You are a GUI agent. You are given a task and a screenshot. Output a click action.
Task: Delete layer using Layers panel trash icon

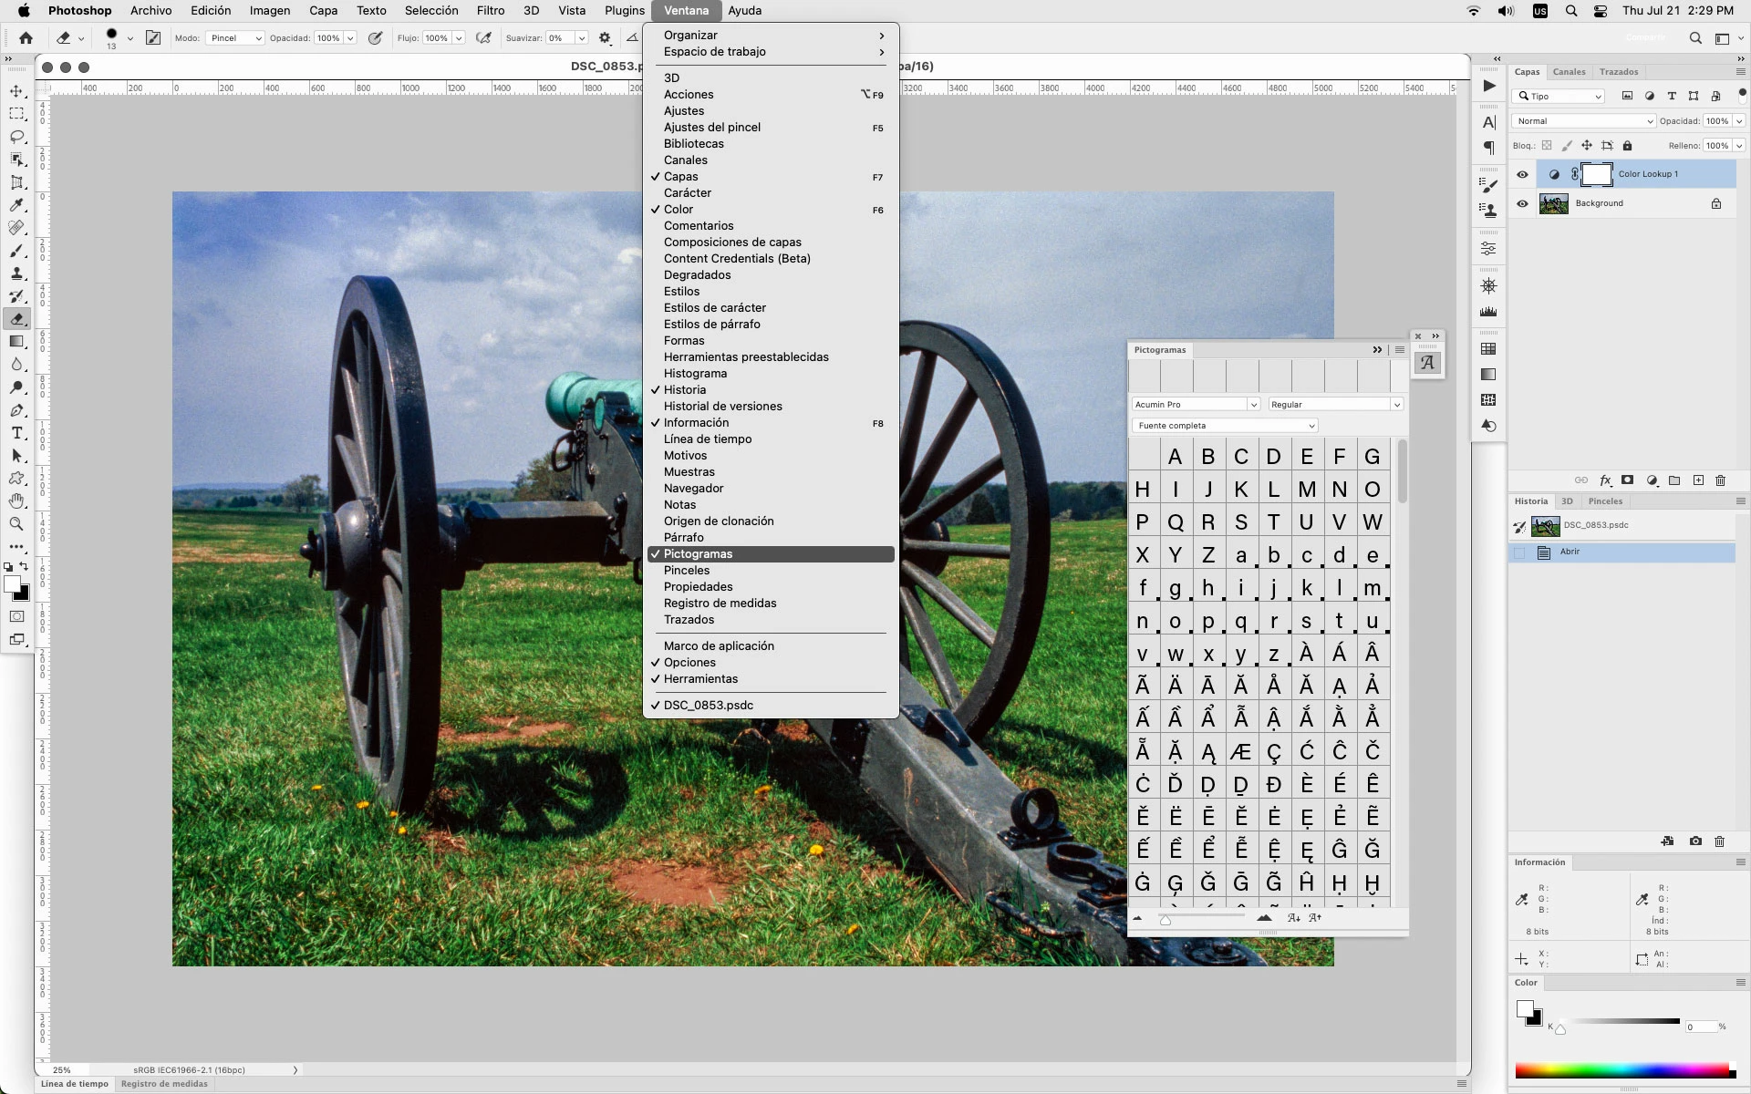(1721, 480)
